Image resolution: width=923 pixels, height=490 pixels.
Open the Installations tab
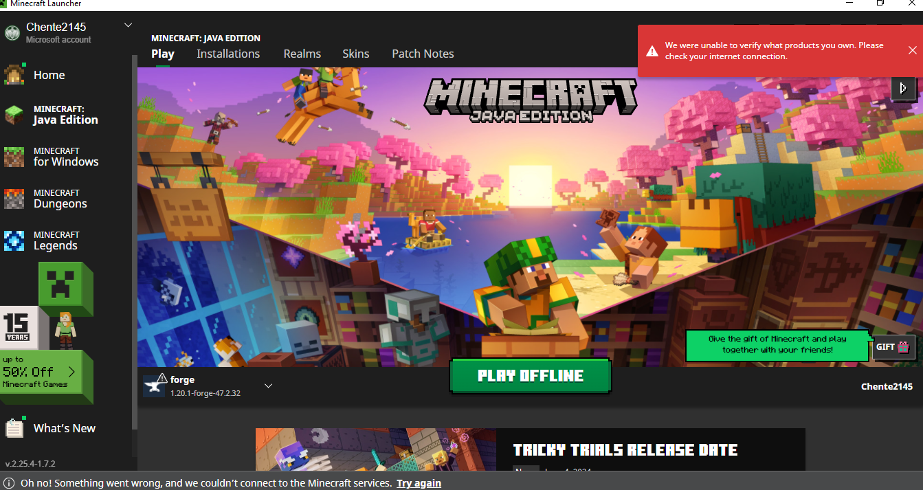tap(228, 54)
